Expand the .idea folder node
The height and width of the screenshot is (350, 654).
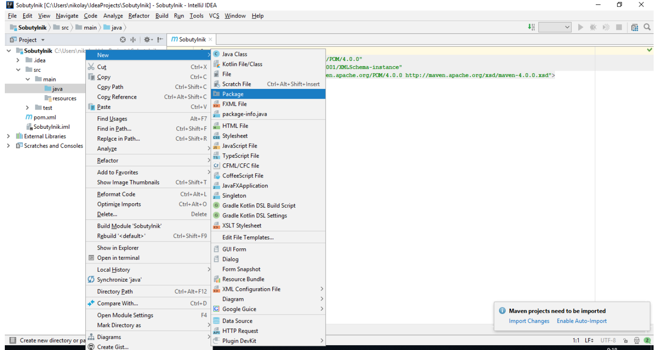click(18, 60)
